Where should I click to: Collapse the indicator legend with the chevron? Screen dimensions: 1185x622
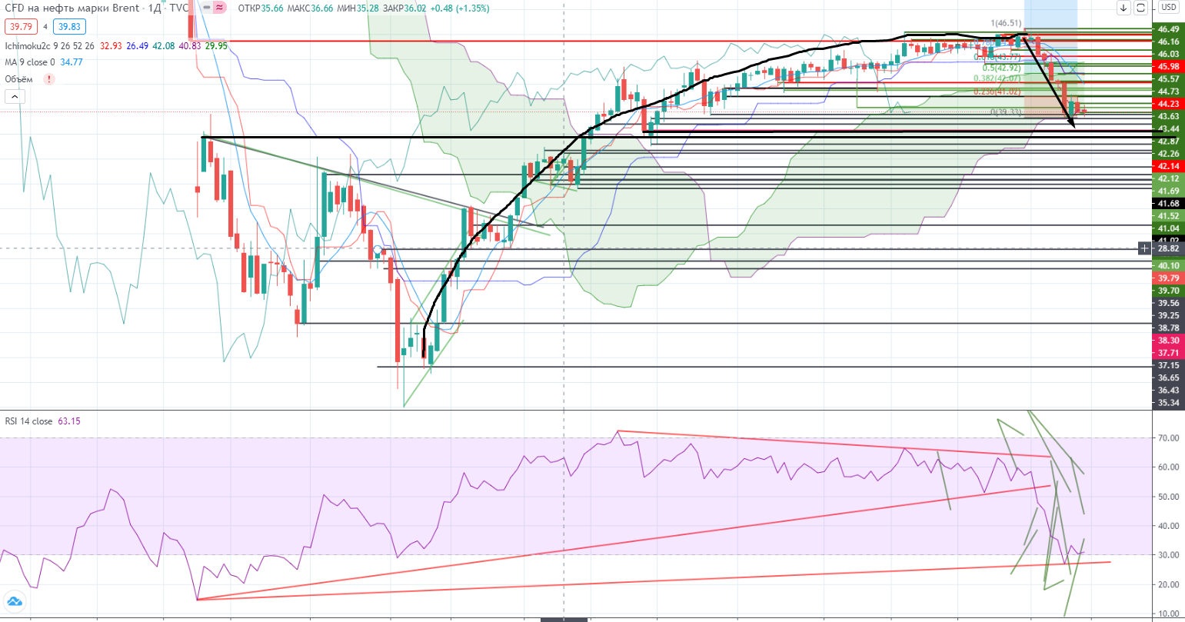14,97
